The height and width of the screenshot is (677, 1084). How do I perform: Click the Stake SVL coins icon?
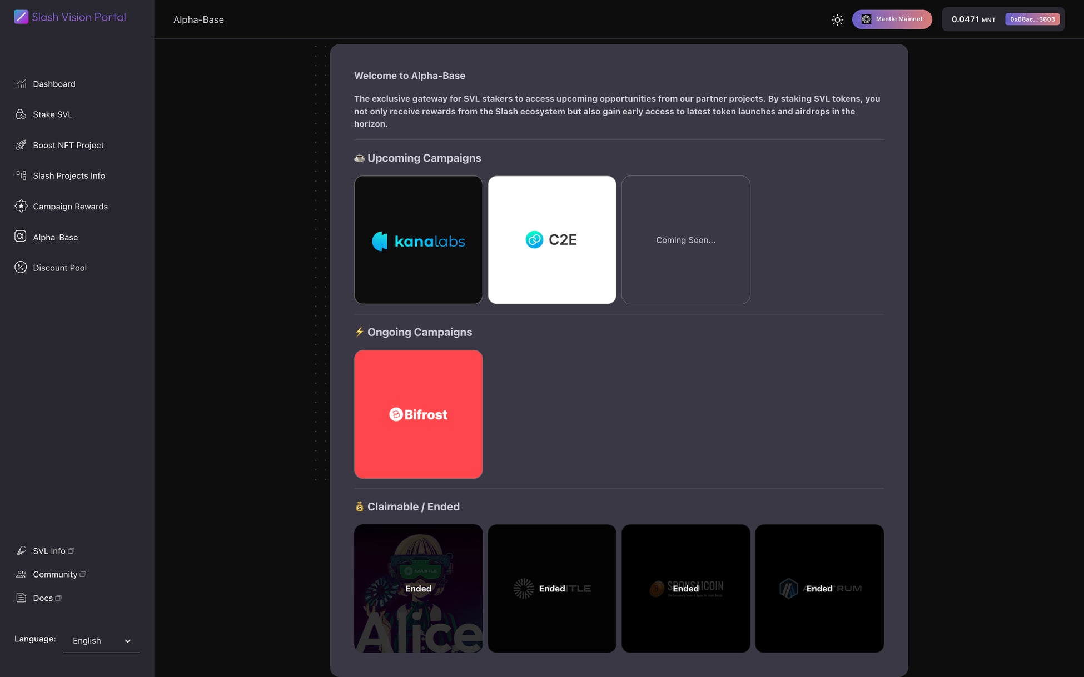[21, 114]
